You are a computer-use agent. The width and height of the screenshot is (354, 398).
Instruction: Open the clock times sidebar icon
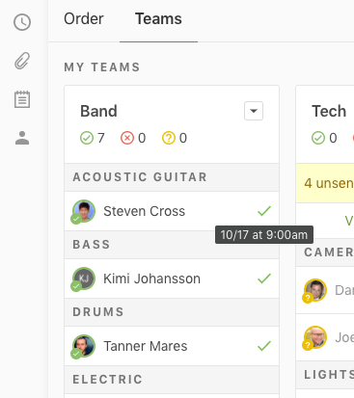(x=22, y=22)
